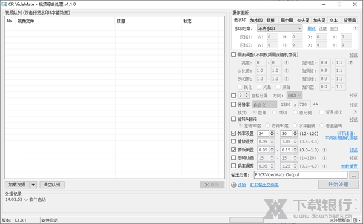Image resolution: width=363 pixels, height=224 pixels.
Task: Click the log area scroll-up arrow
Action: pyautogui.click(x=356, y=200)
